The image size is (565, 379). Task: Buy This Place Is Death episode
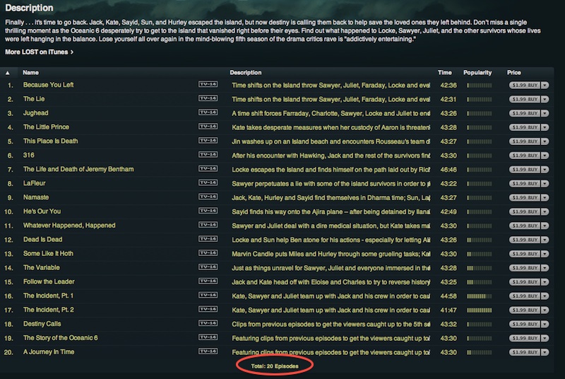pos(525,141)
